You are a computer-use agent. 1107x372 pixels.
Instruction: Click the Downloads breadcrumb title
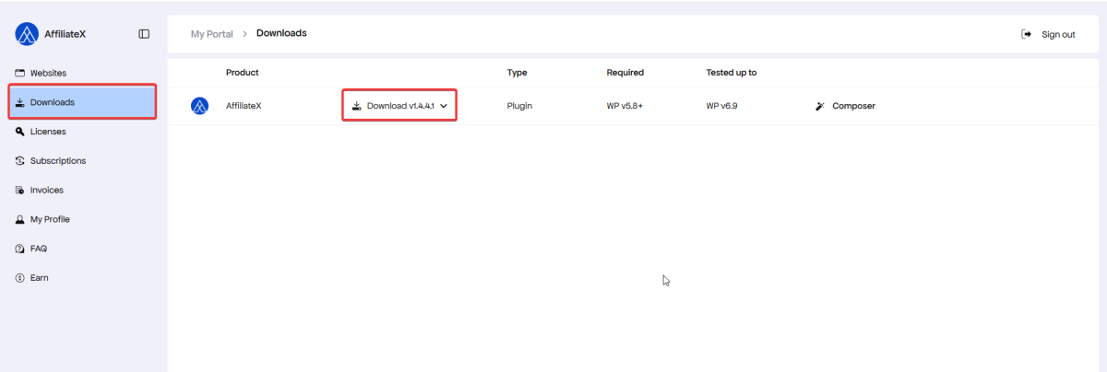(281, 33)
